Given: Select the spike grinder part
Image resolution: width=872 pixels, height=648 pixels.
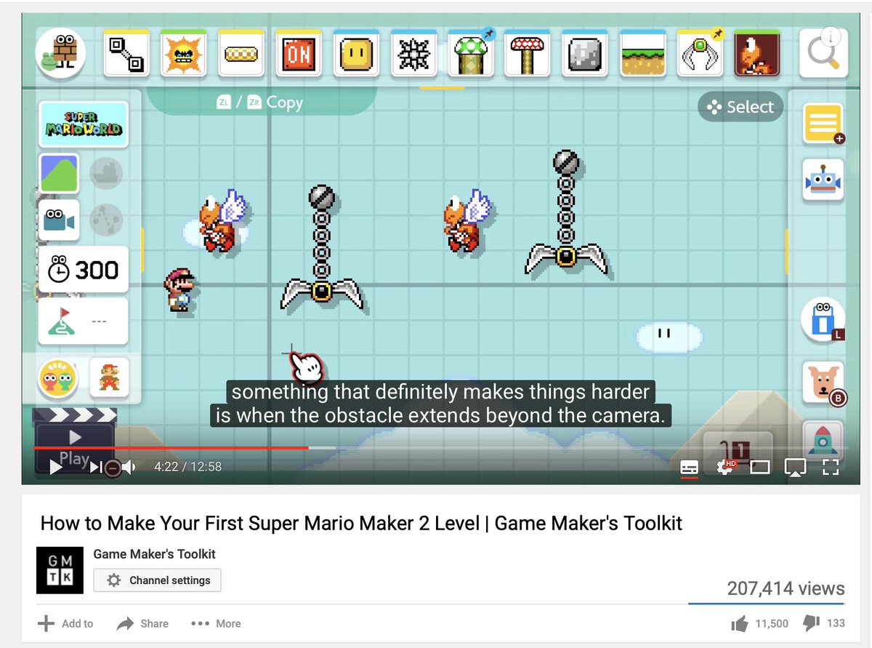Looking at the screenshot, I should pos(413,53).
